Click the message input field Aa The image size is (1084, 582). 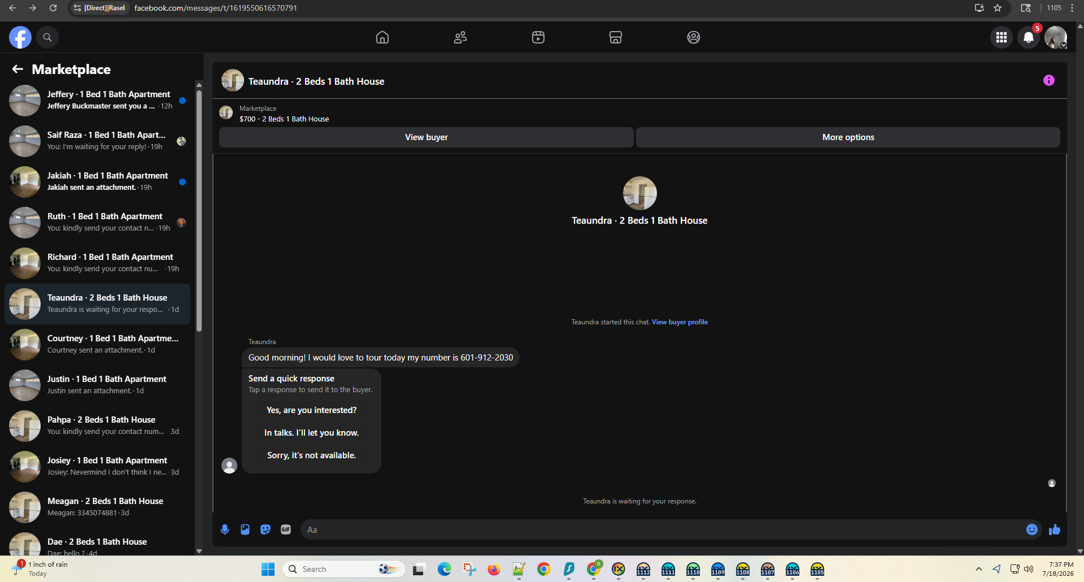[661, 529]
